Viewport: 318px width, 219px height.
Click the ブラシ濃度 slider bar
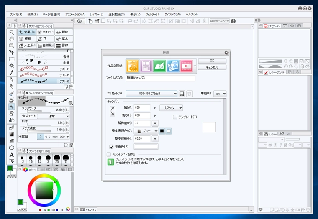(39, 131)
